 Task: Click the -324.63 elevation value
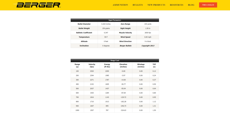[x=123, y=110]
